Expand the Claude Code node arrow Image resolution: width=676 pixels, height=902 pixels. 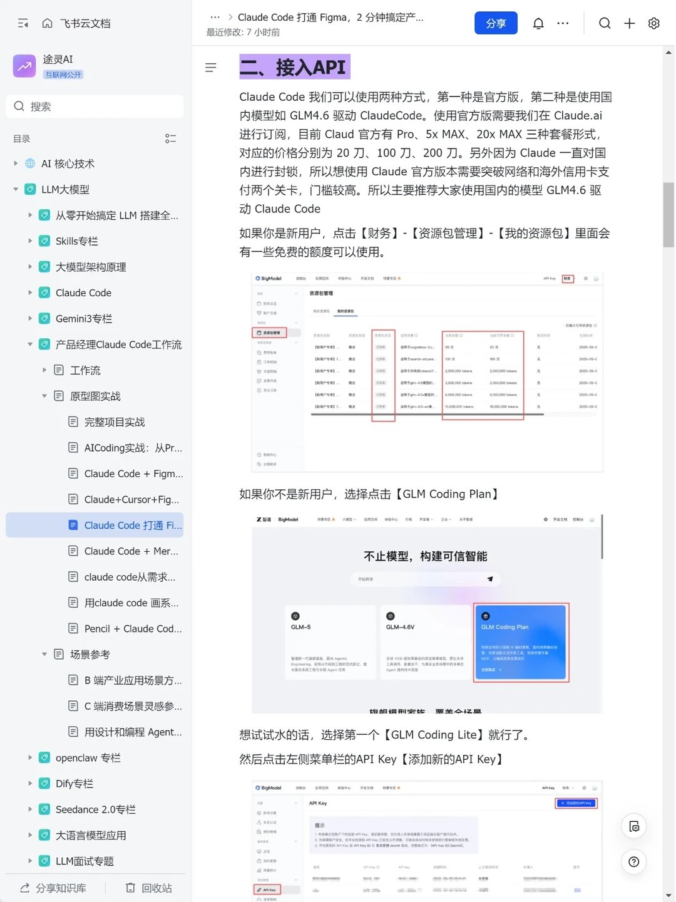tap(30, 293)
